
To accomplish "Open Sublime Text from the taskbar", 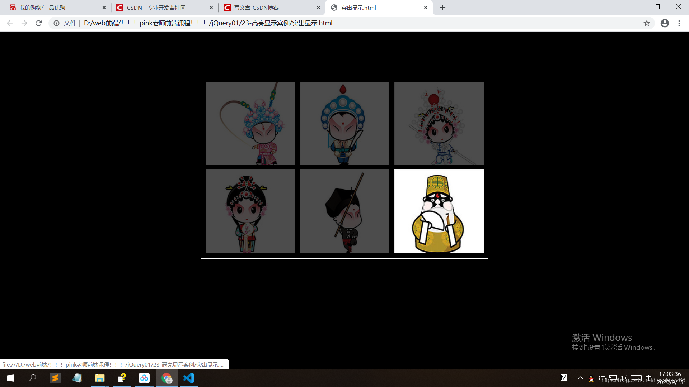I will pyautogui.click(x=55, y=378).
